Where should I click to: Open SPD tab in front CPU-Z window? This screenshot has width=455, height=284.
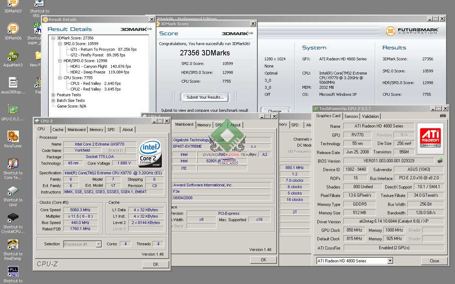(111, 130)
